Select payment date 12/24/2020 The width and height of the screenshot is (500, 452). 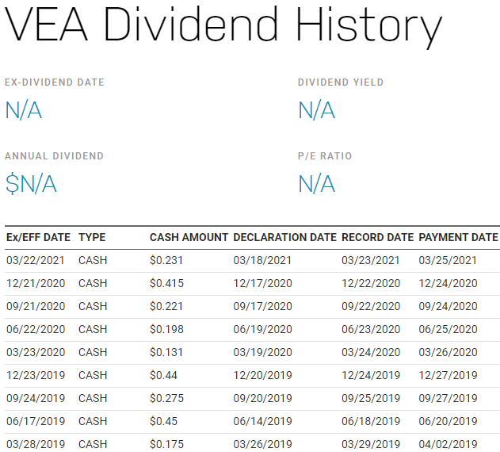[448, 283]
